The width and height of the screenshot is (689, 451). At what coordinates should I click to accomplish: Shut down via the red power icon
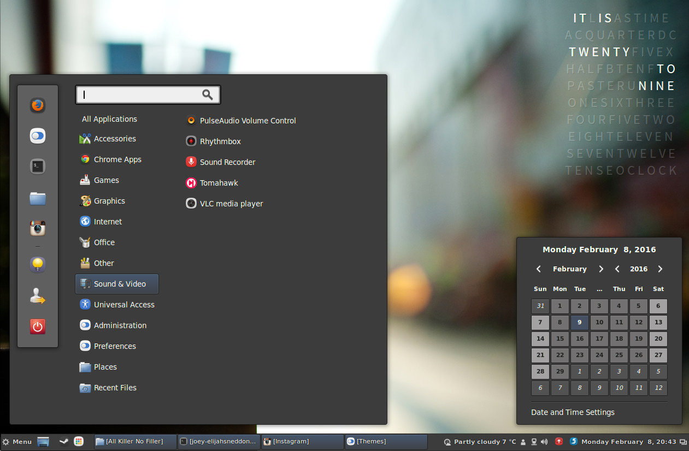37,326
